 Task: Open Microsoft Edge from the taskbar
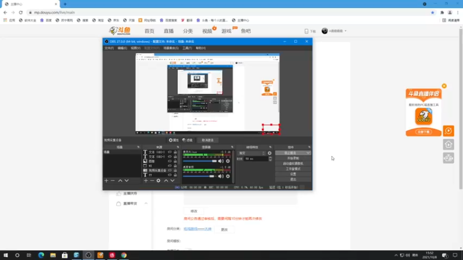coord(41,255)
